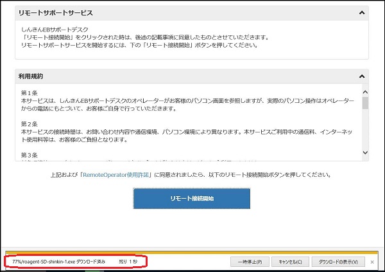
Task: Collapse the 利用規約 panel chevron
Action: click(x=362, y=77)
